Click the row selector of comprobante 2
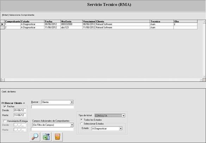 tap(2, 28)
